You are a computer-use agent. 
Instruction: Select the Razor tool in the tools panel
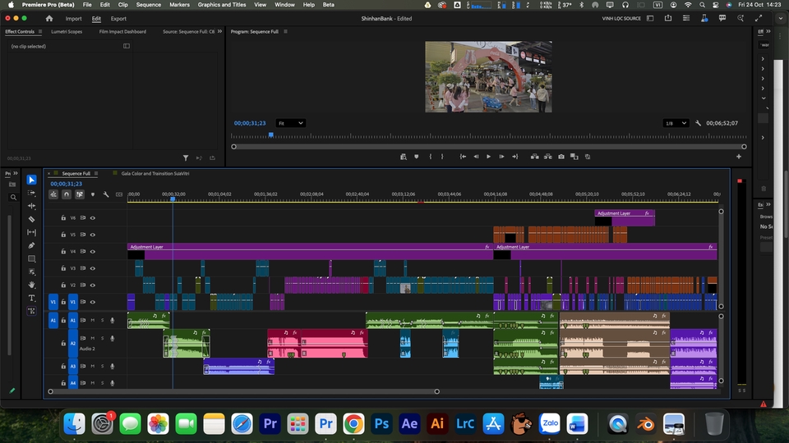pyautogui.click(x=31, y=219)
